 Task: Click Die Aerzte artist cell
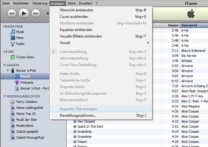(x=189, y=56)
